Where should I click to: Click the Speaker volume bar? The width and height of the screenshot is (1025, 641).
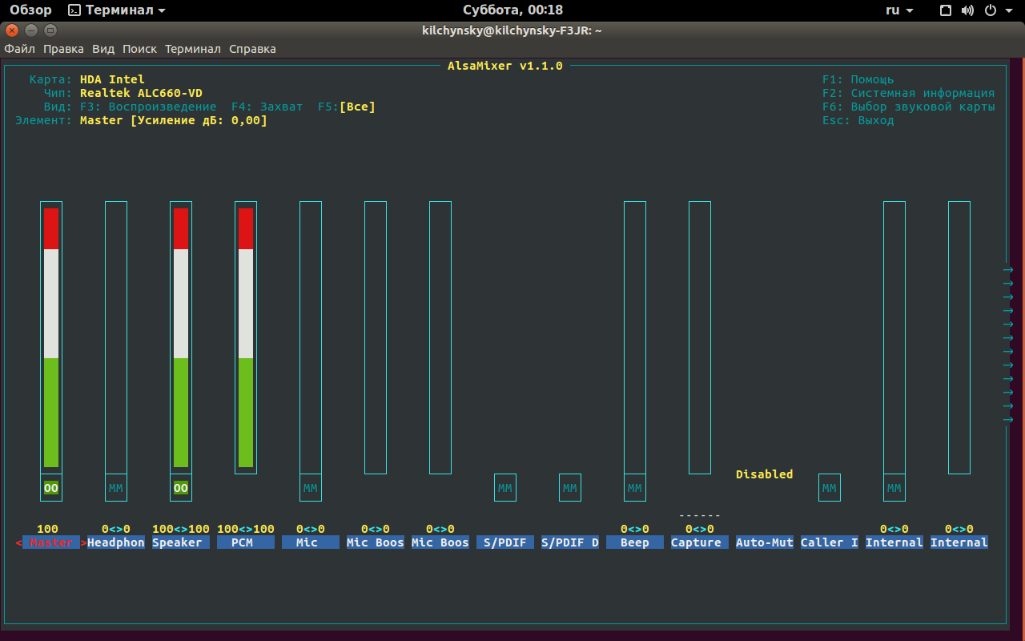tap(181, 337)
